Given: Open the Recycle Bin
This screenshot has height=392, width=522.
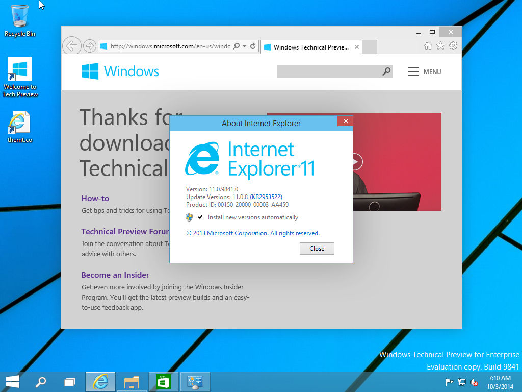Looking at the screenshot, I should coord(19,15).
